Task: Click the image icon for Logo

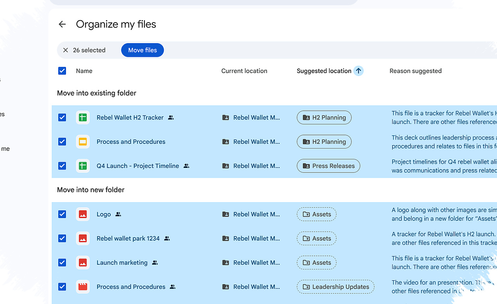Action: pos(83,214)
